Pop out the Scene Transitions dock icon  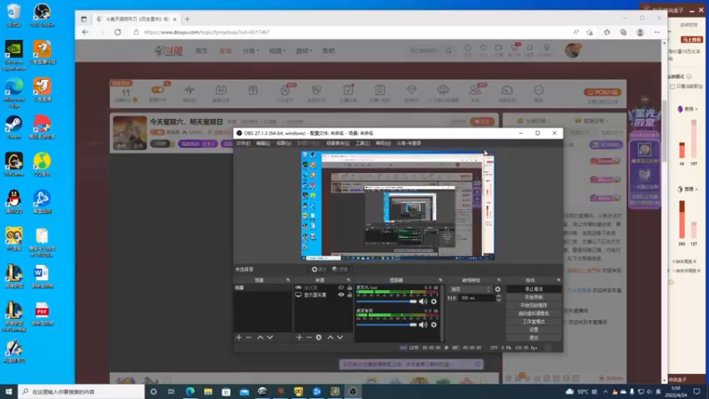[499, 280]
